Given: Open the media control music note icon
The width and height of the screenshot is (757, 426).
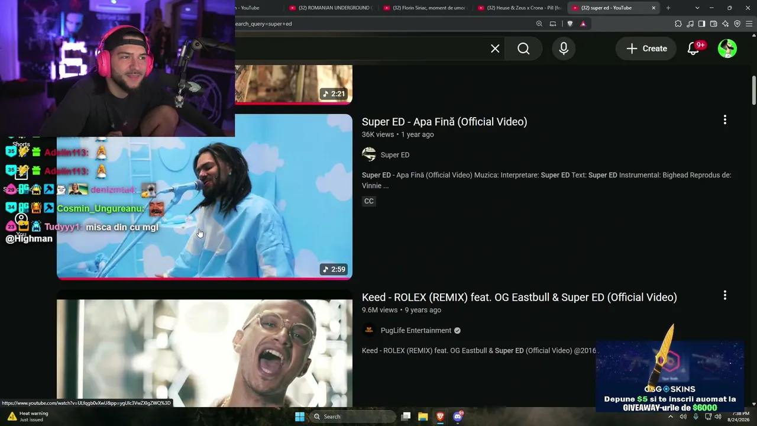Looking at the screenshot, I should [690, 24].
